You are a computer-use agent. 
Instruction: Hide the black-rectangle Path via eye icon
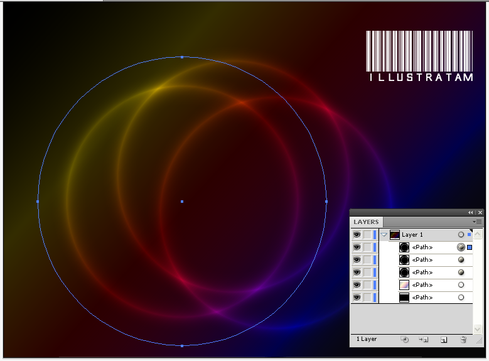pos(357,298)
